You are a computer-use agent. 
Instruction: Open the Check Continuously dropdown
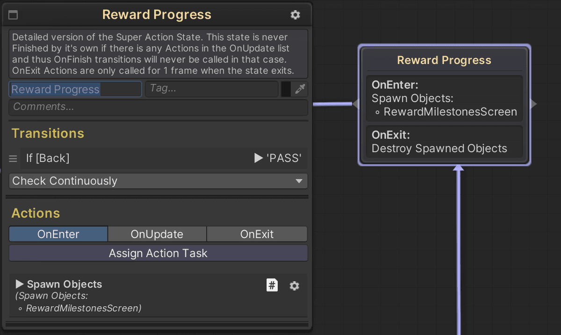(158, 181)
